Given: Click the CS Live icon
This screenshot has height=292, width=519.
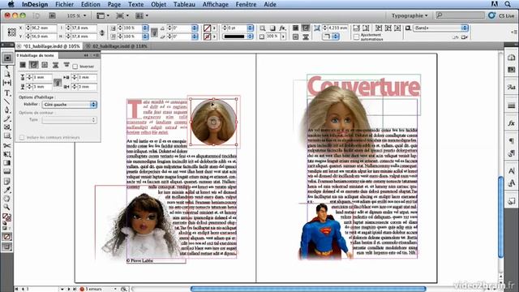Looking at the screenshot, I should tap(491, 15).
